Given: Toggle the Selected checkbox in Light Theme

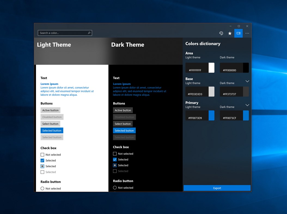Looking at the screenshot, I should 42,160.
